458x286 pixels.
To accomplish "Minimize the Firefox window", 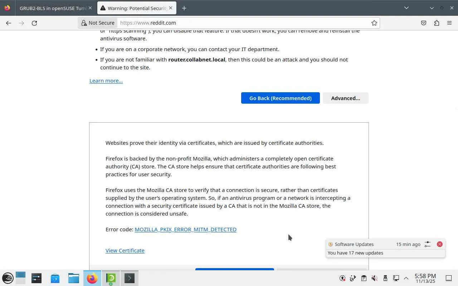I will click(x=432, y=8).
